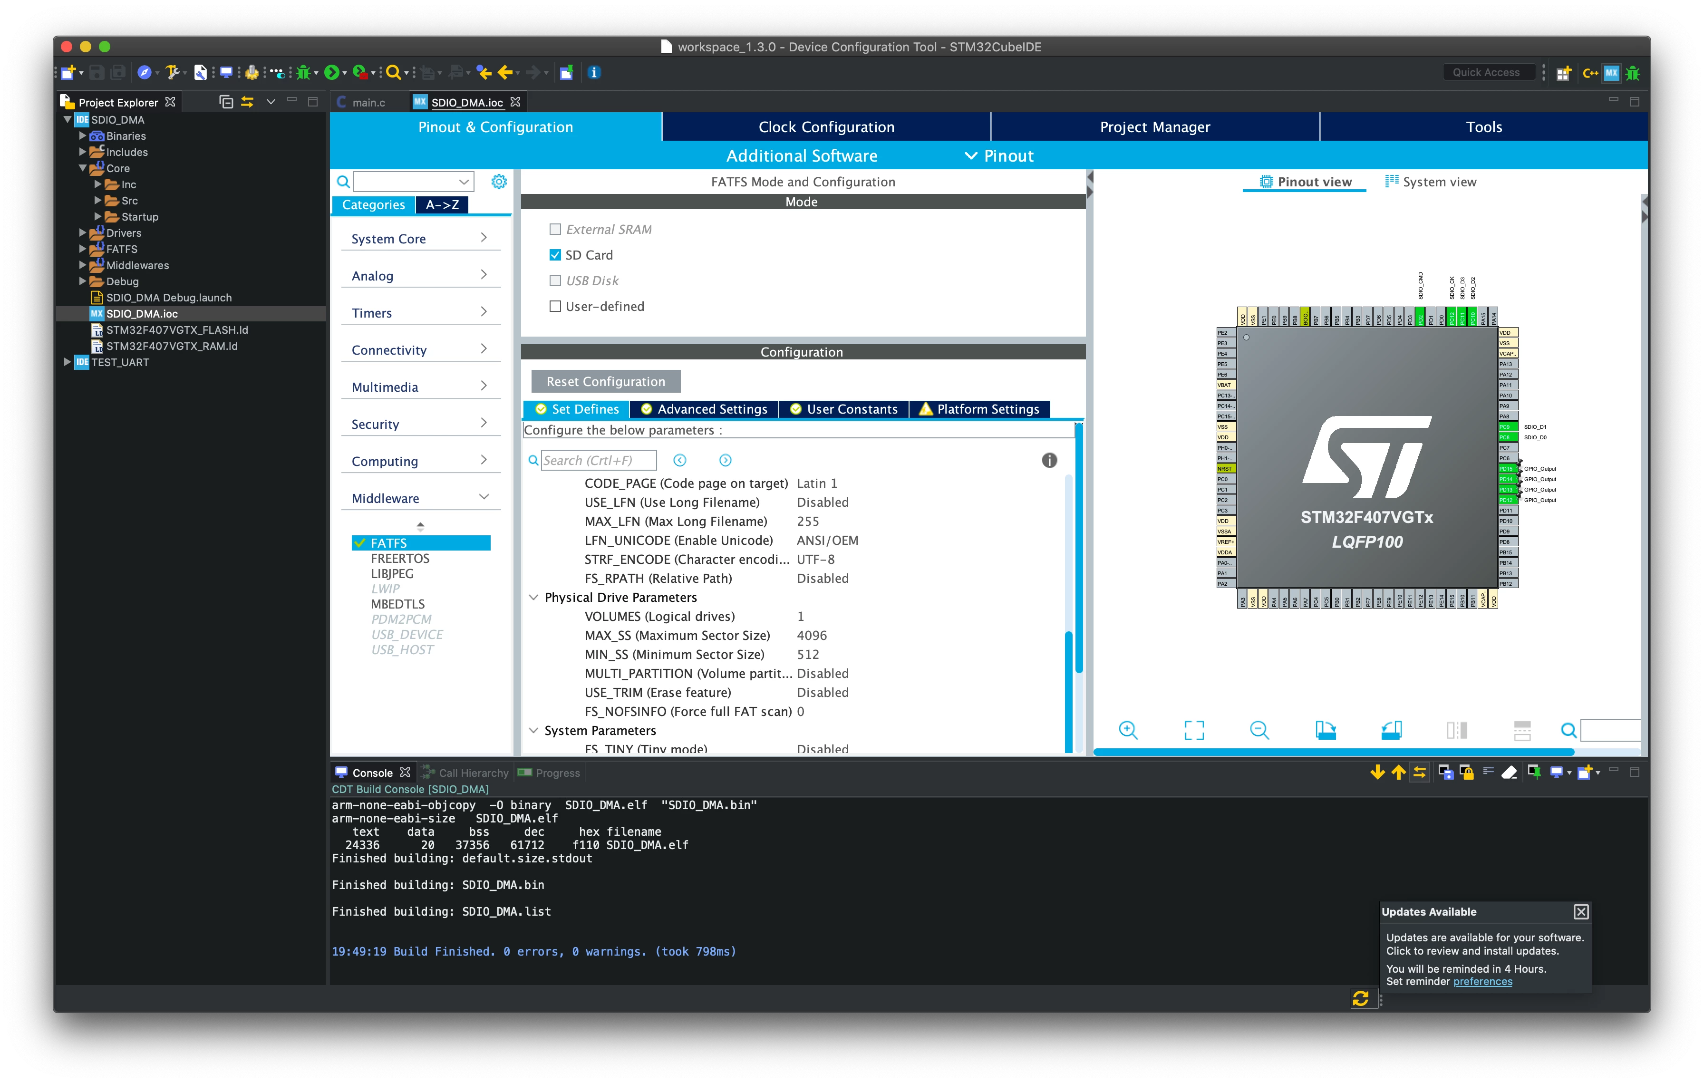
Task: Open the update reminder preferences link
Action: pyautogui.click(x=1482, y=982)
